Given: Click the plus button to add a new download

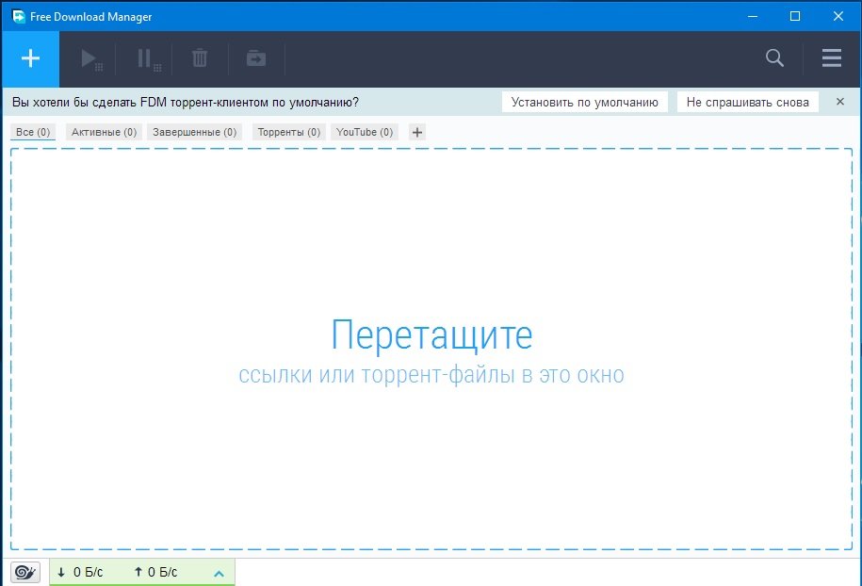Looking at the screenshot, I should [x=31, y=58].
